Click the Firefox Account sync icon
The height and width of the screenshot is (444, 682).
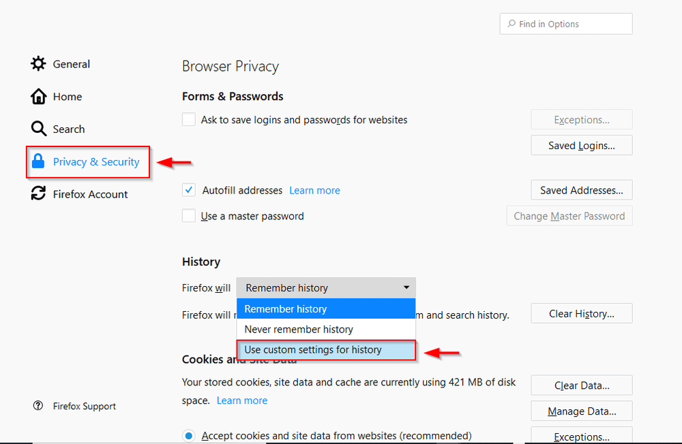pyautogui.click(x=39, y=194)
